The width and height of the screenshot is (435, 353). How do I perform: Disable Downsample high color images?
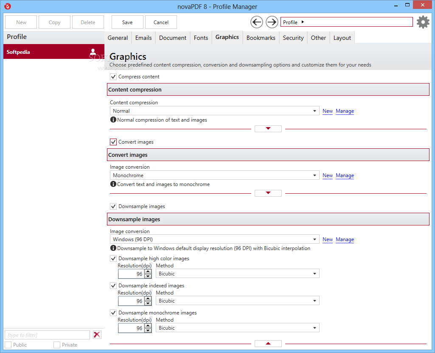[x=113, y=258]
